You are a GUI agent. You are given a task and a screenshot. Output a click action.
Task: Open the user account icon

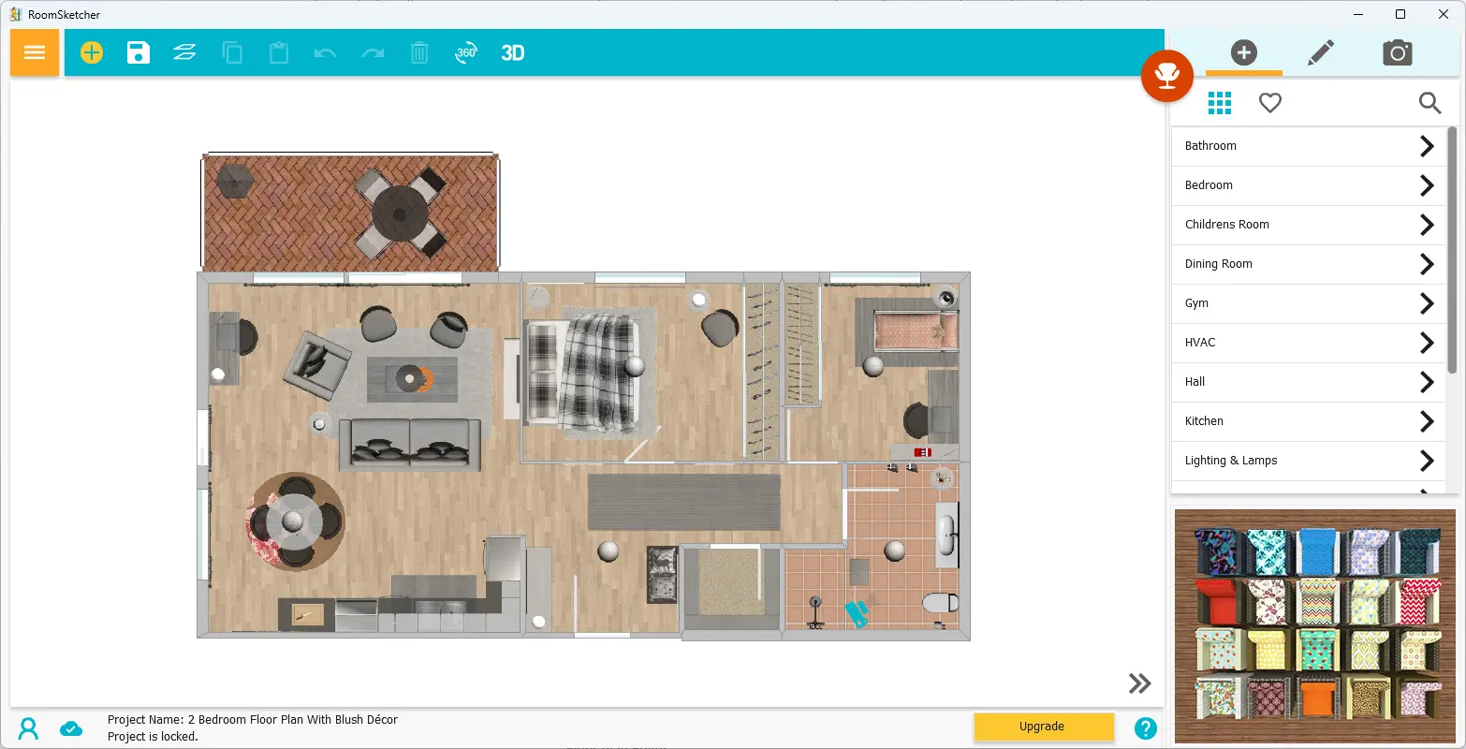pos(28,728)
